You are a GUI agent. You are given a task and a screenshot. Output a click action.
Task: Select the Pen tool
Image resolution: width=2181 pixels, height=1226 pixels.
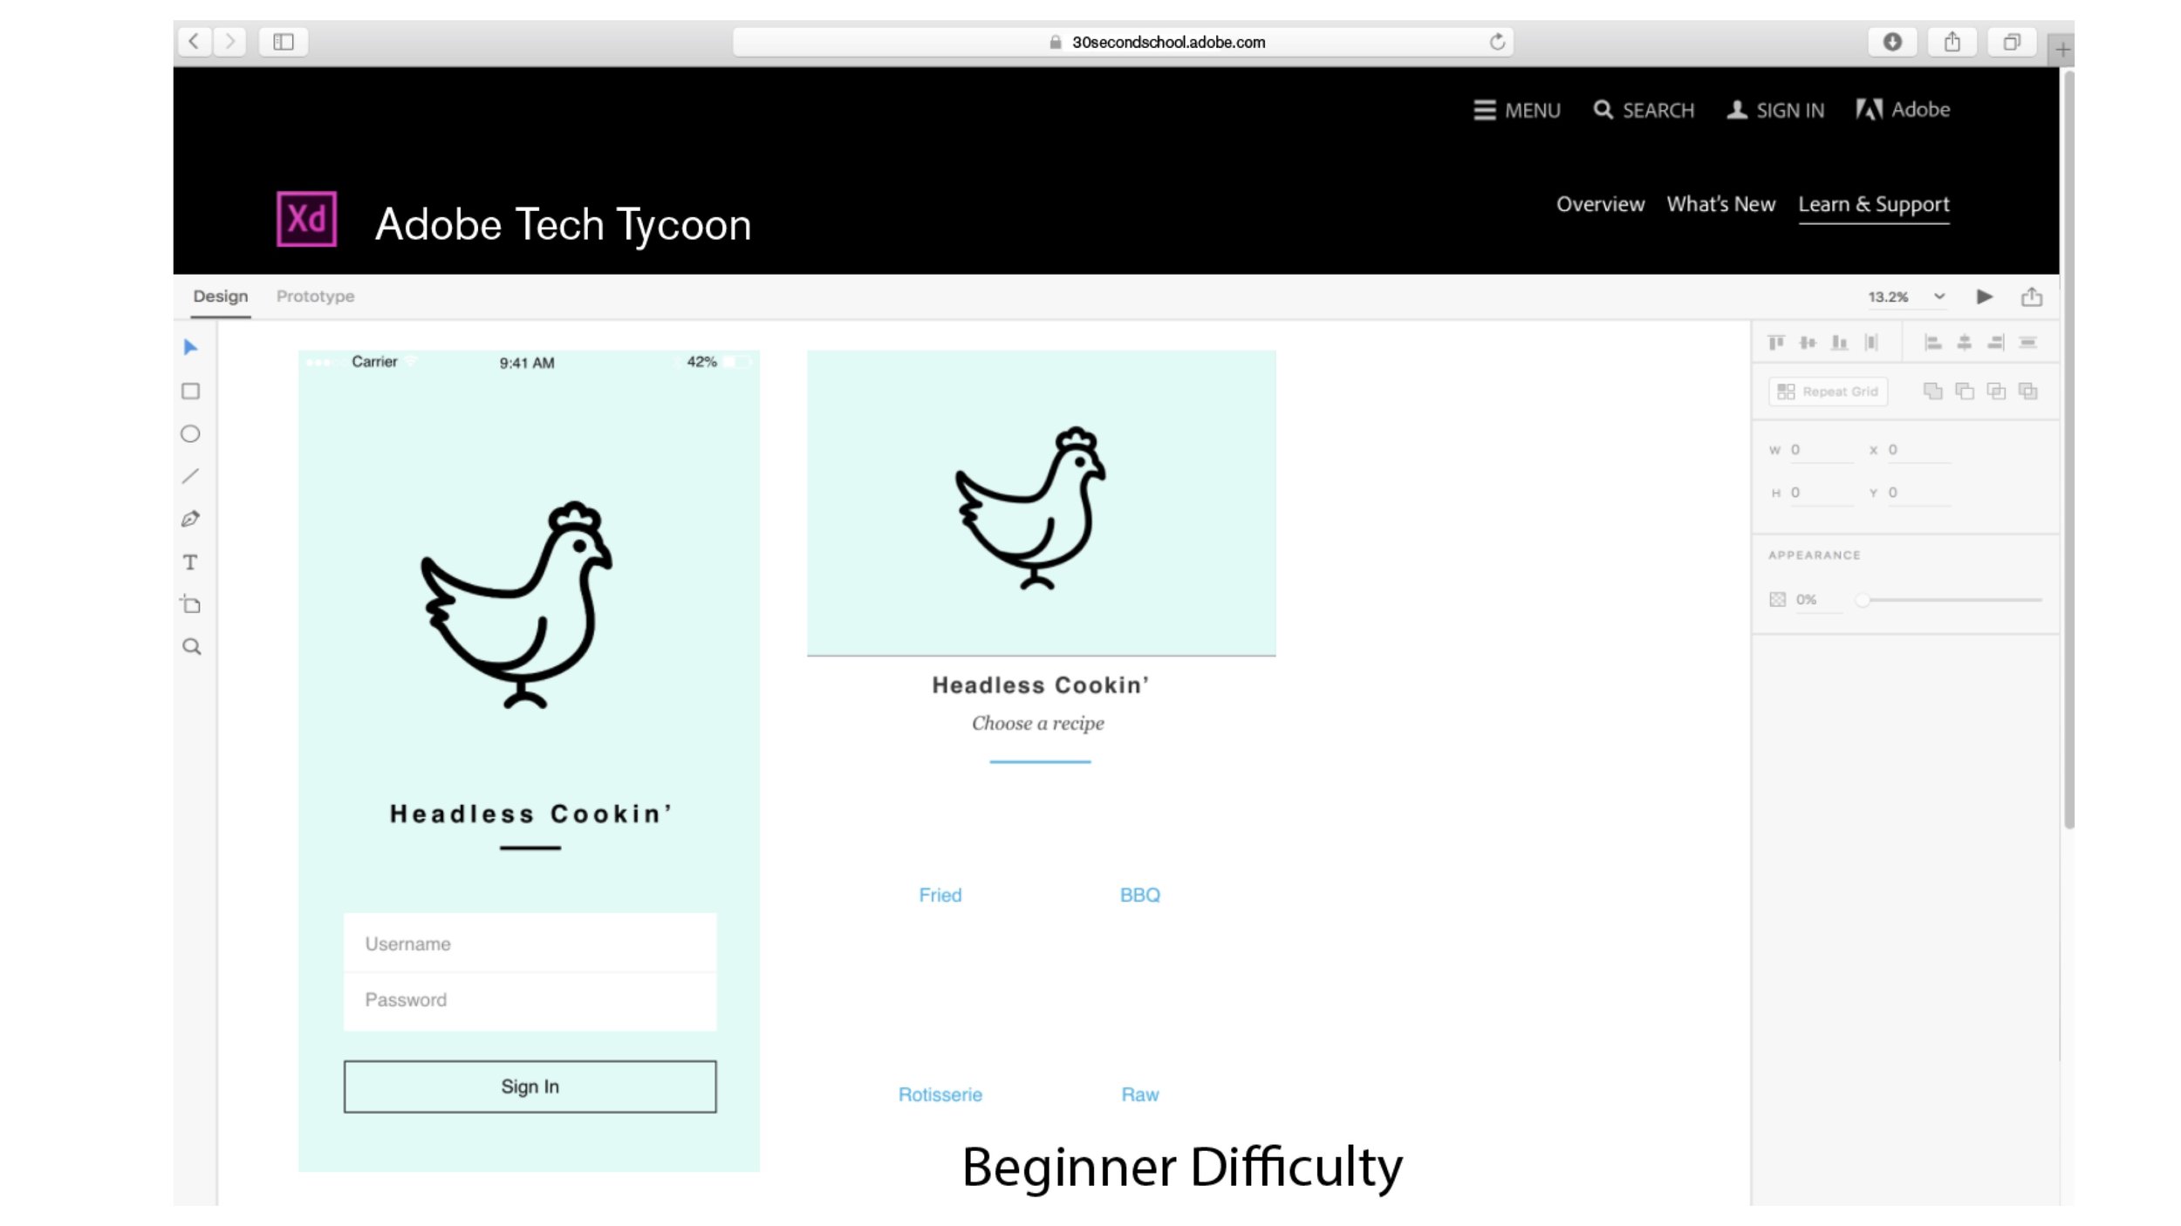(190, 520)
